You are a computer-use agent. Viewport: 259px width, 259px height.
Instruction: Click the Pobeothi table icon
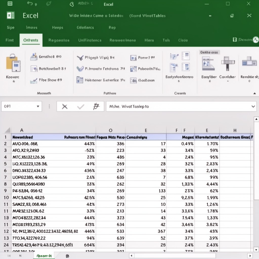(133, 69)
